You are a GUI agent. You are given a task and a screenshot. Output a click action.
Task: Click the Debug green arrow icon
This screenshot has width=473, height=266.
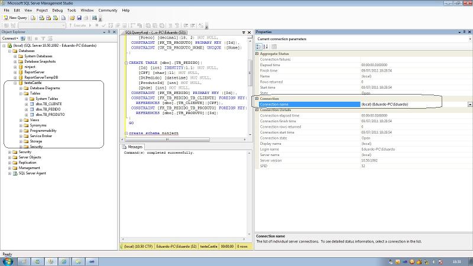click(x=90, y=25)
